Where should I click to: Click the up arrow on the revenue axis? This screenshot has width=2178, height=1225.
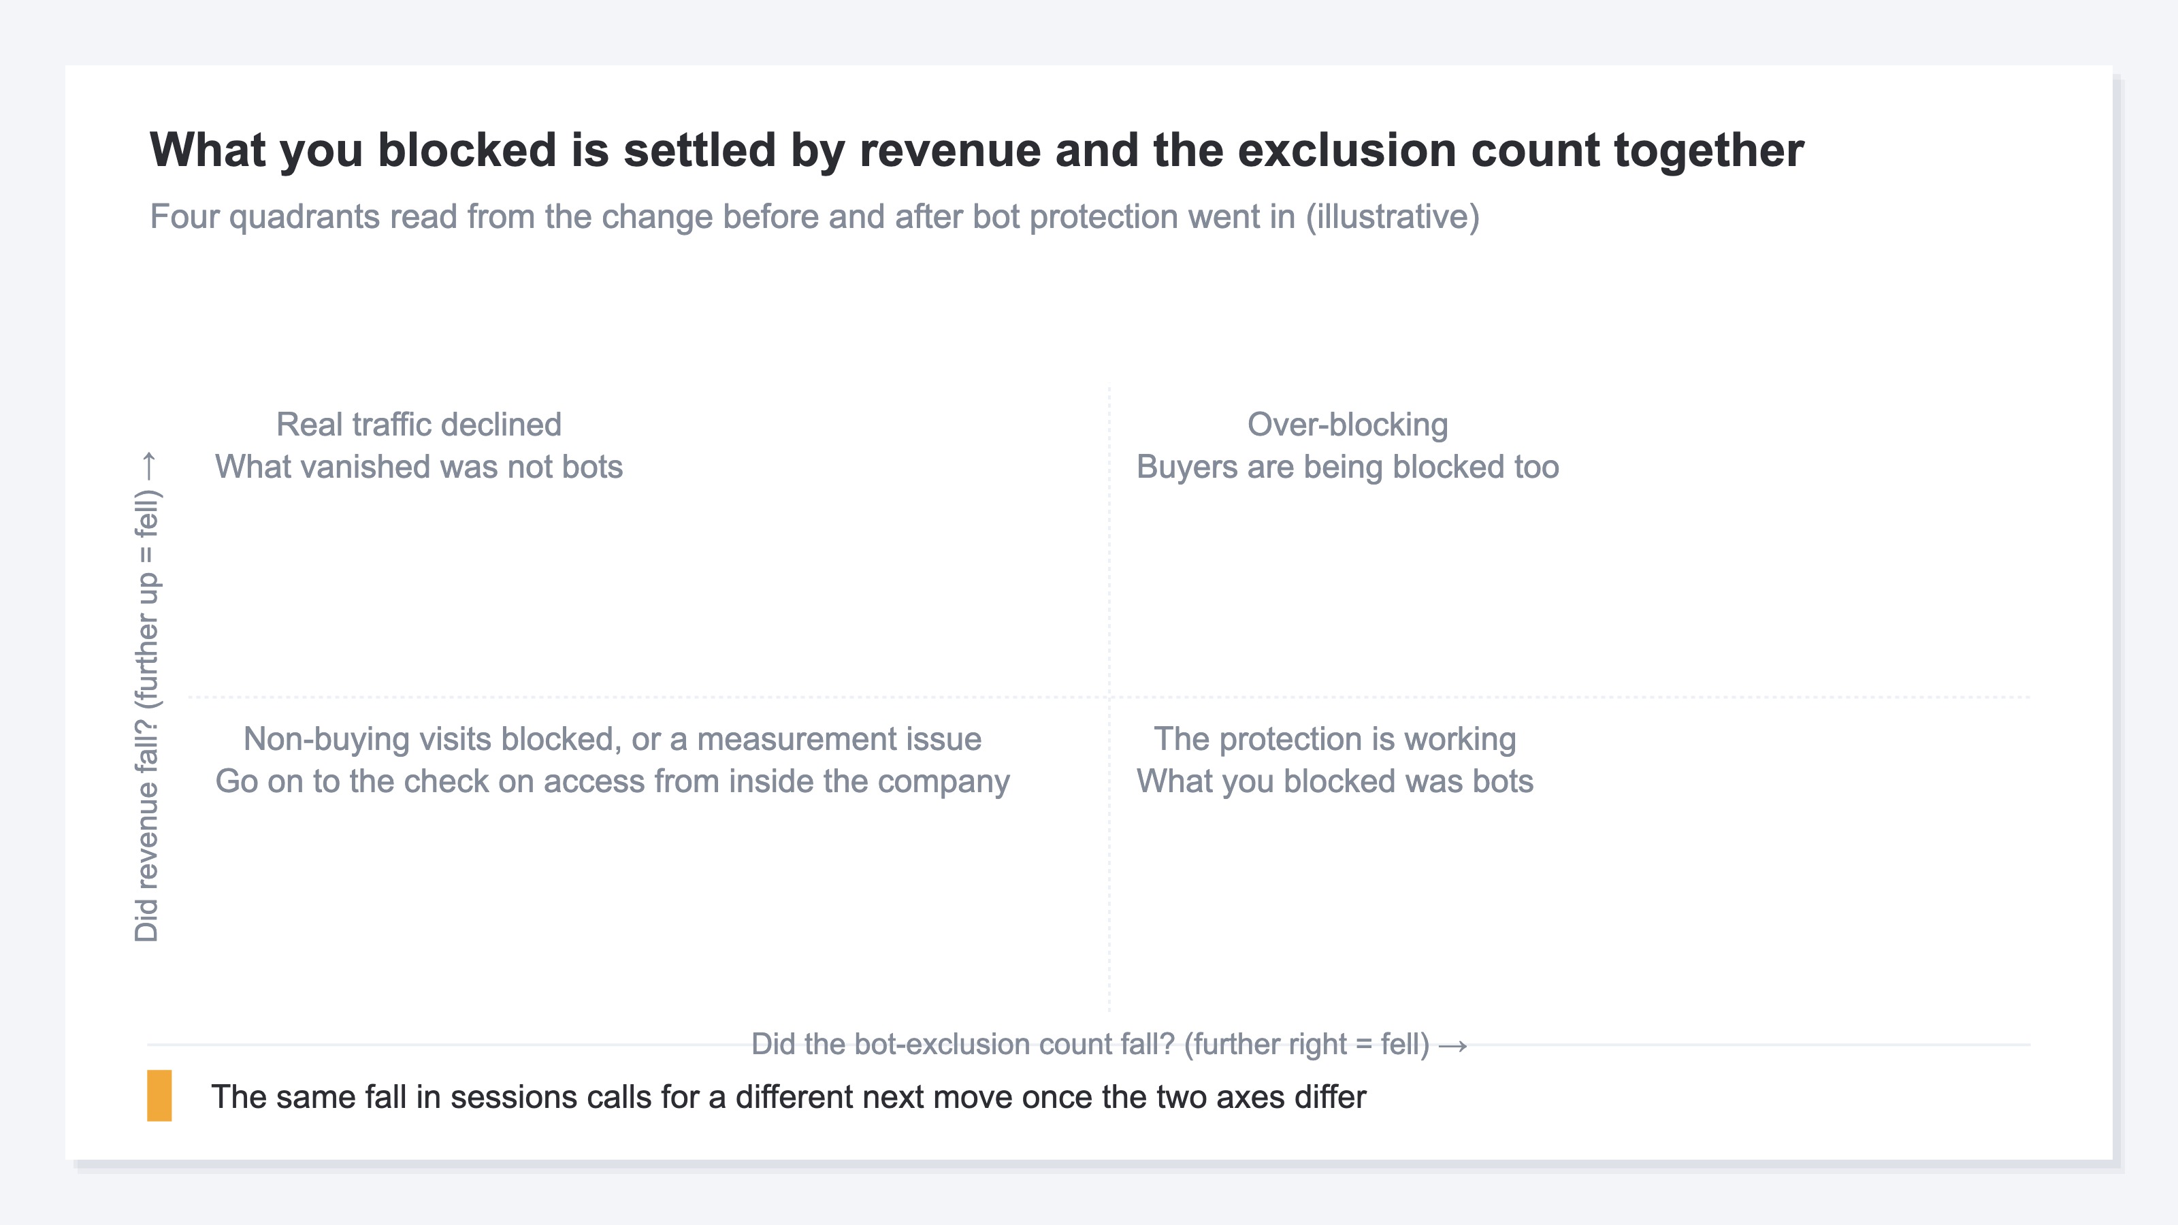(149, 465)
